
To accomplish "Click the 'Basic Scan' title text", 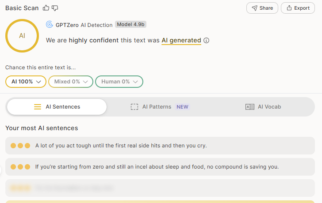I will coord(22,8).
